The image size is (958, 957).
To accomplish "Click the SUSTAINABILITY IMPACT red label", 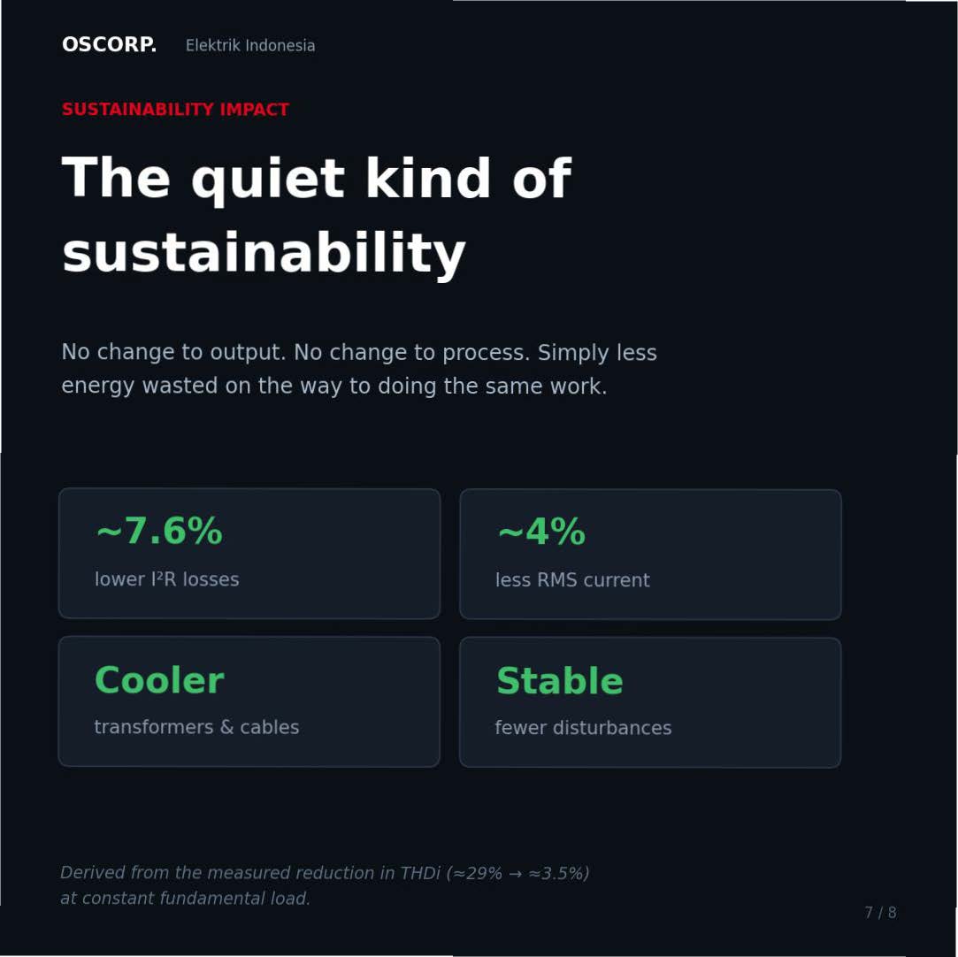I will (x=175, y=110).
